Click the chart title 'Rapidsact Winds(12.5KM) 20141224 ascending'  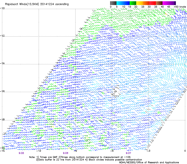[37, 4]
